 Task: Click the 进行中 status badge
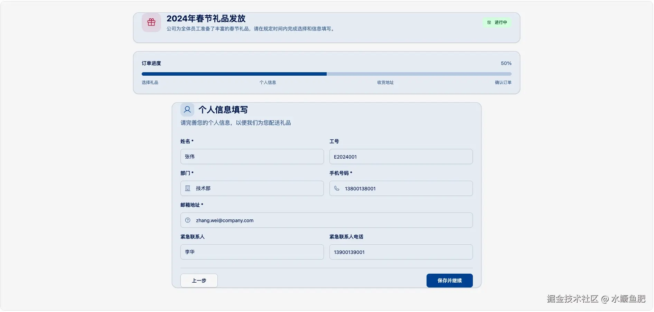[x=497, y=22]
